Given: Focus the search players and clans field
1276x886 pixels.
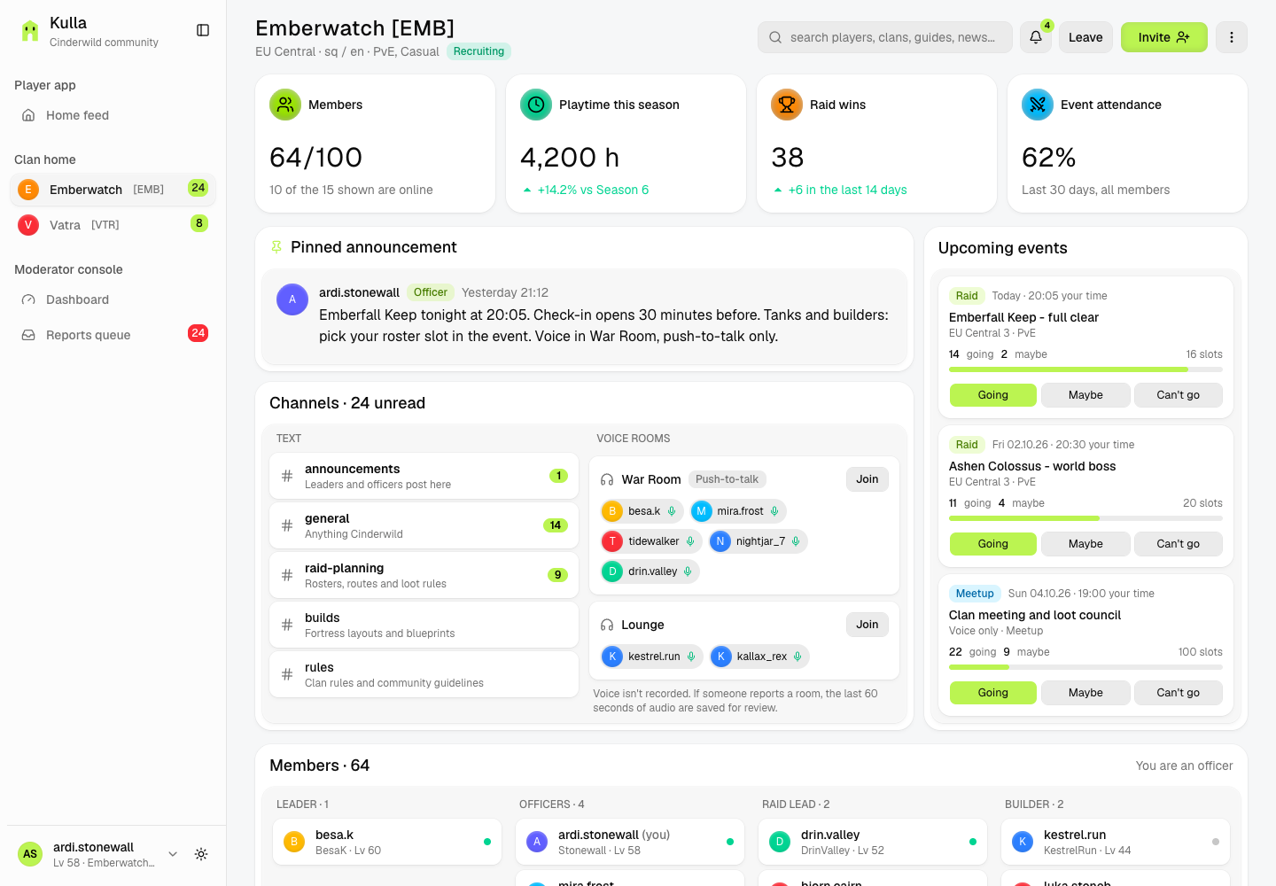Looking at the screenshot, I should pos(884,37).
